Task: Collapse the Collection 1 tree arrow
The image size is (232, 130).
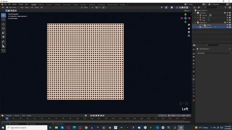Action: pos(196,22)
